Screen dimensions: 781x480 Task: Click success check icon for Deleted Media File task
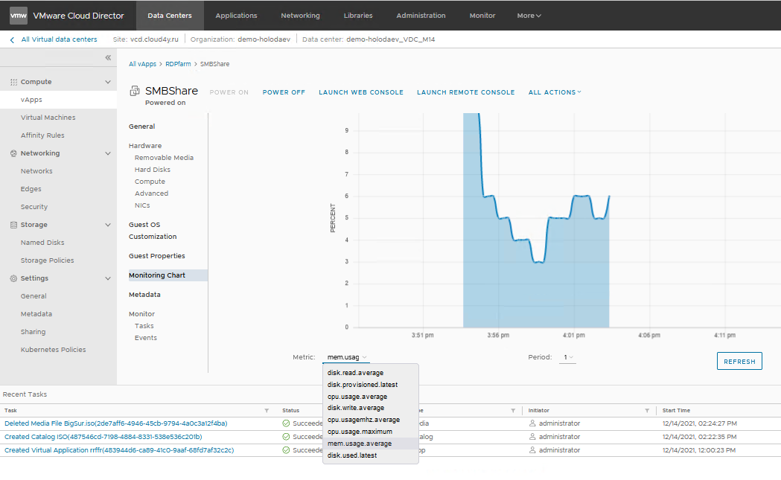[286, 423]
